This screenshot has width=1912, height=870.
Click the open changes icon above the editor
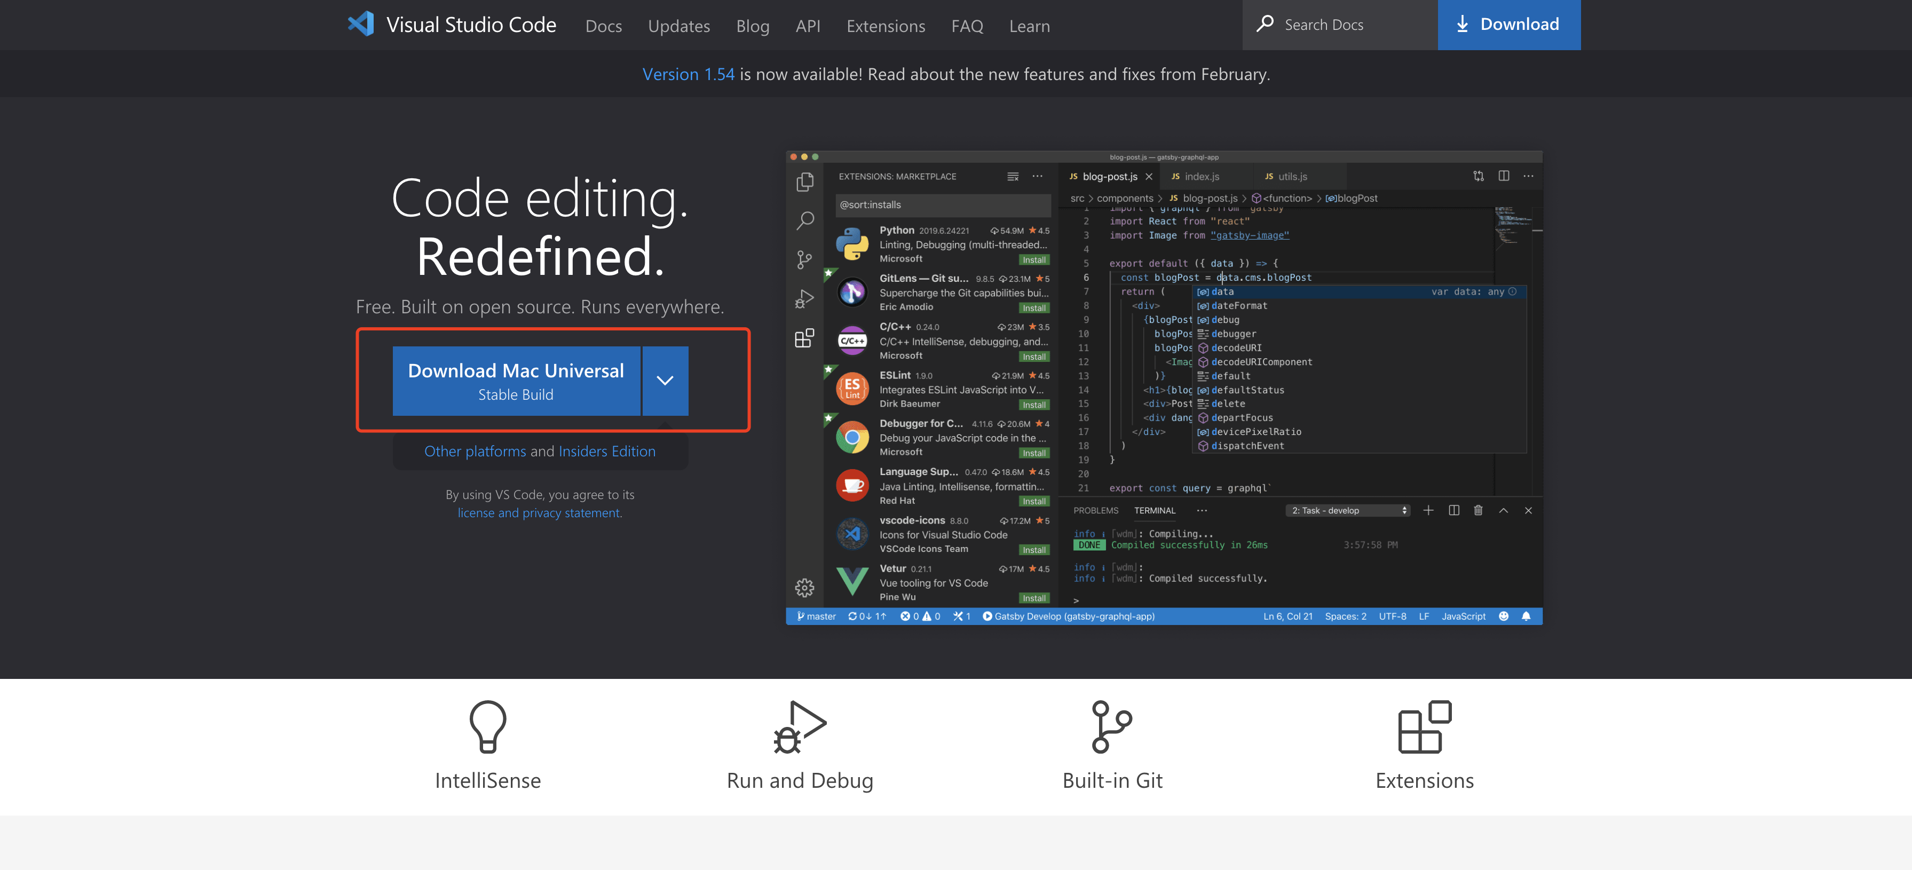click(x=1479, y=176)
